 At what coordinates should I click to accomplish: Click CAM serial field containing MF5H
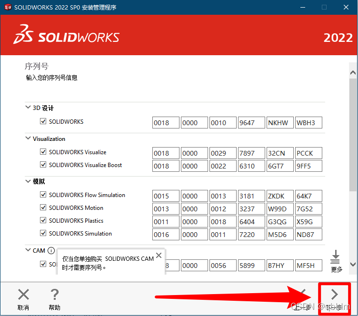(308, 266)
